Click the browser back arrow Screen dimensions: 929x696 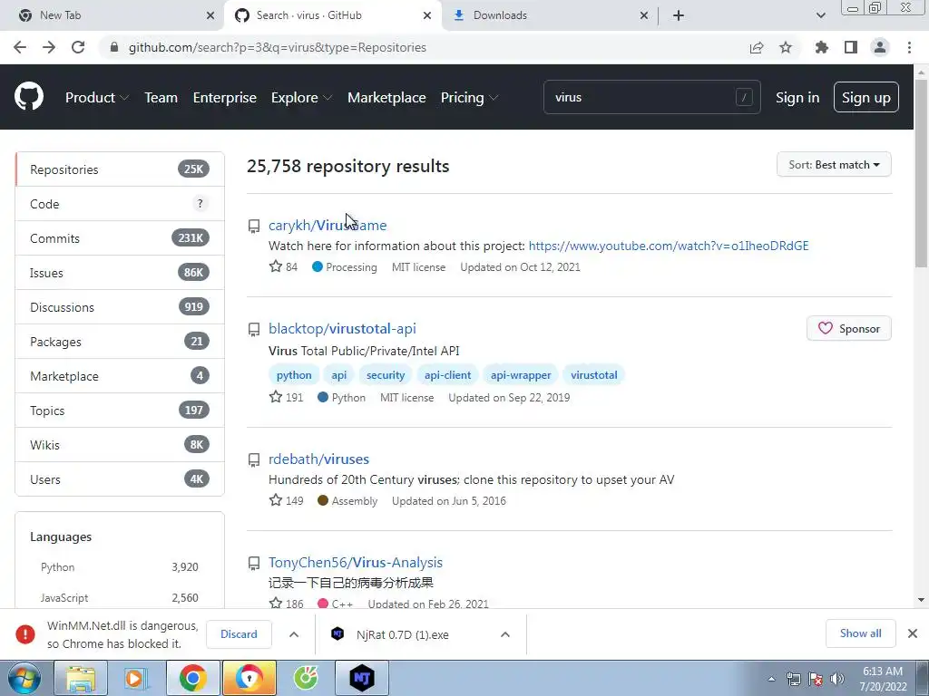coord(20,47)
